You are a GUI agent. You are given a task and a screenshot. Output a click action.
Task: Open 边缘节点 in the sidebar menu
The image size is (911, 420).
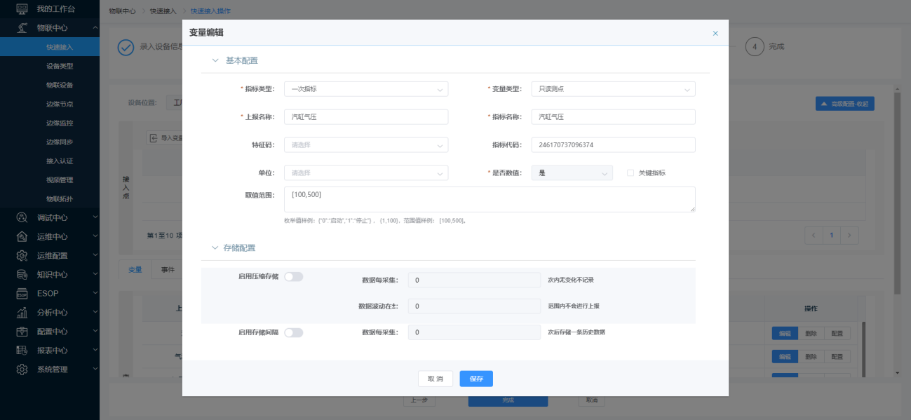click(x=60, y=104)
